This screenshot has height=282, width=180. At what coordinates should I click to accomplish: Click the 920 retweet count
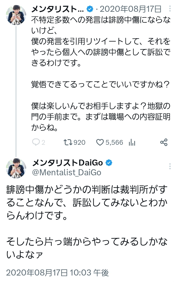(79, 143)
